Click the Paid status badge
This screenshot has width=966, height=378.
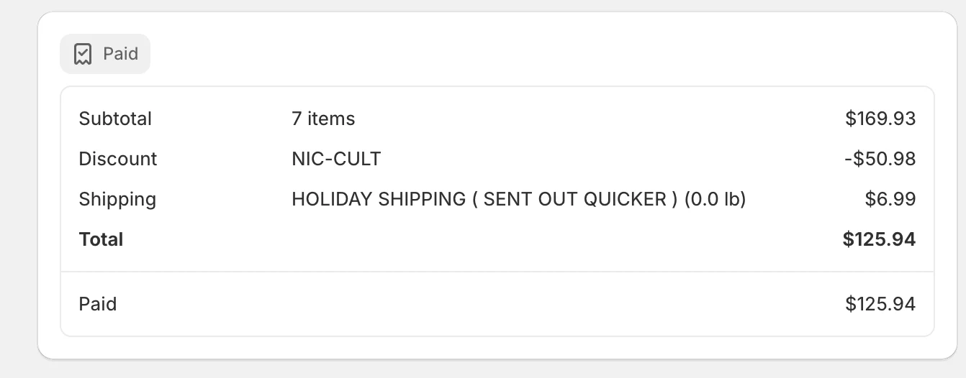[105, 54]
